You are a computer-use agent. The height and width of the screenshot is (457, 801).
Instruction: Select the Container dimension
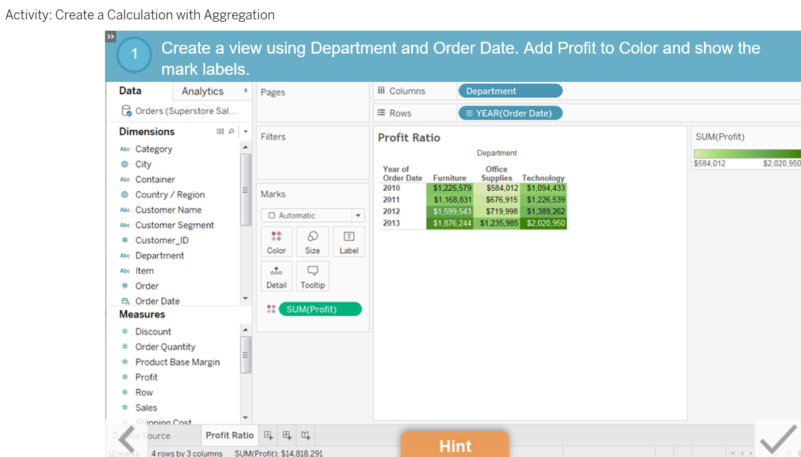155,180
